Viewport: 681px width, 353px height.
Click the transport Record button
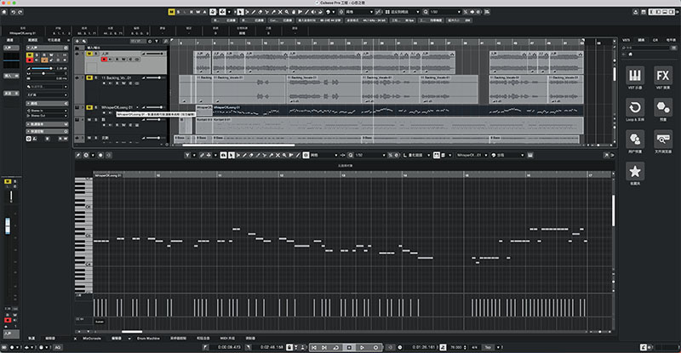pyautogui.click(x=375, y=347)
